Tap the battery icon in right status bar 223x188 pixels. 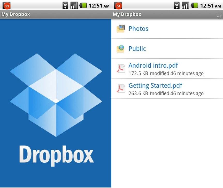click(x=194, y=6)
